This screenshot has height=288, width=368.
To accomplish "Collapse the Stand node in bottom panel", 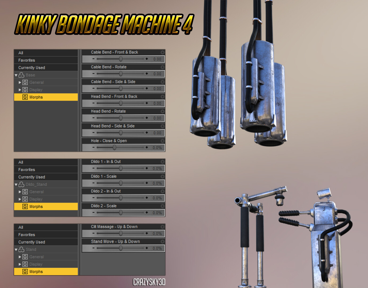I will [x=16, y=250].
